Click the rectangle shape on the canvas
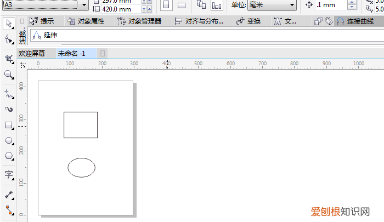This screenshot has height=222, width=384. pyautogui.click(x=81, y=113)
